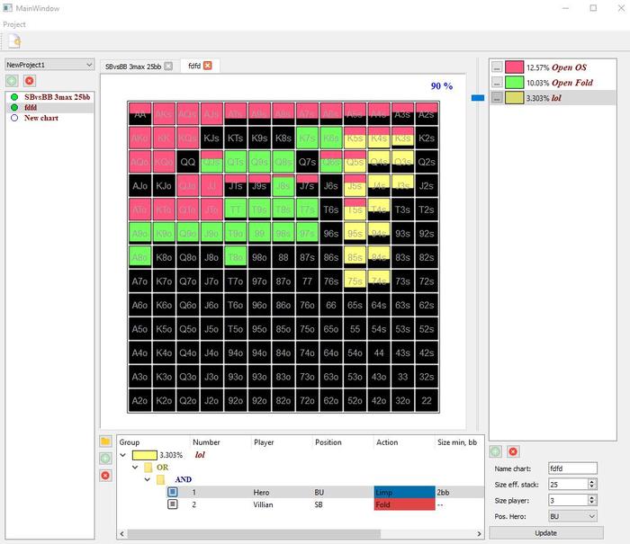Select the fdfd chart radio in list

point(14,107)
